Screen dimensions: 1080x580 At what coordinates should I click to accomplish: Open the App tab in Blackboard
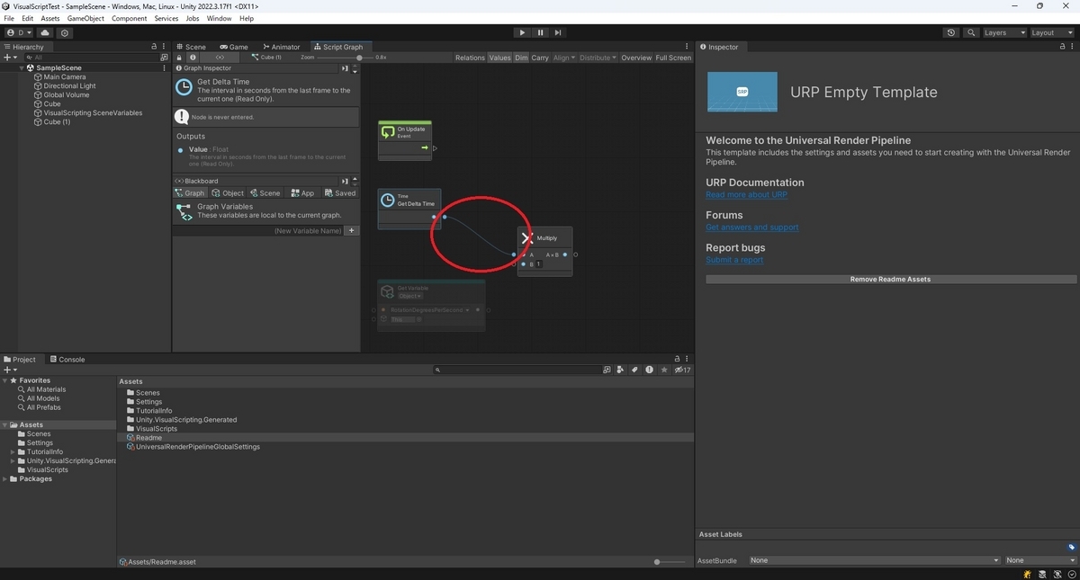pyautogui.click(x=302, y=192)
